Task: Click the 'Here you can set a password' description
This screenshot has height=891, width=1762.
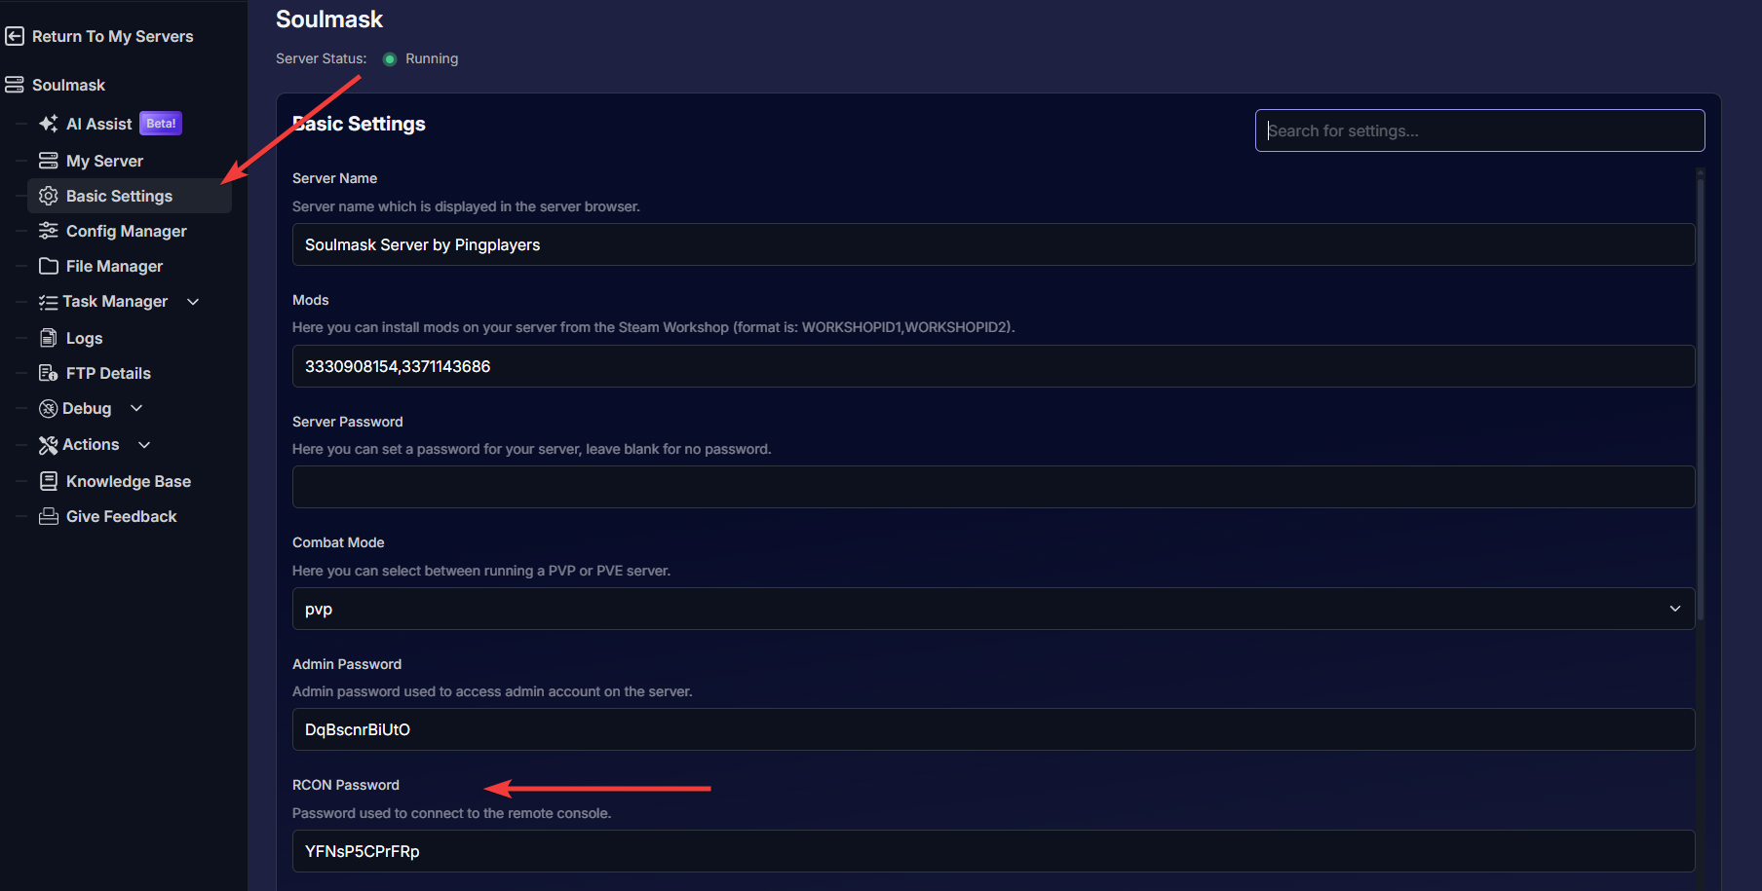Action: click(531, 449)
